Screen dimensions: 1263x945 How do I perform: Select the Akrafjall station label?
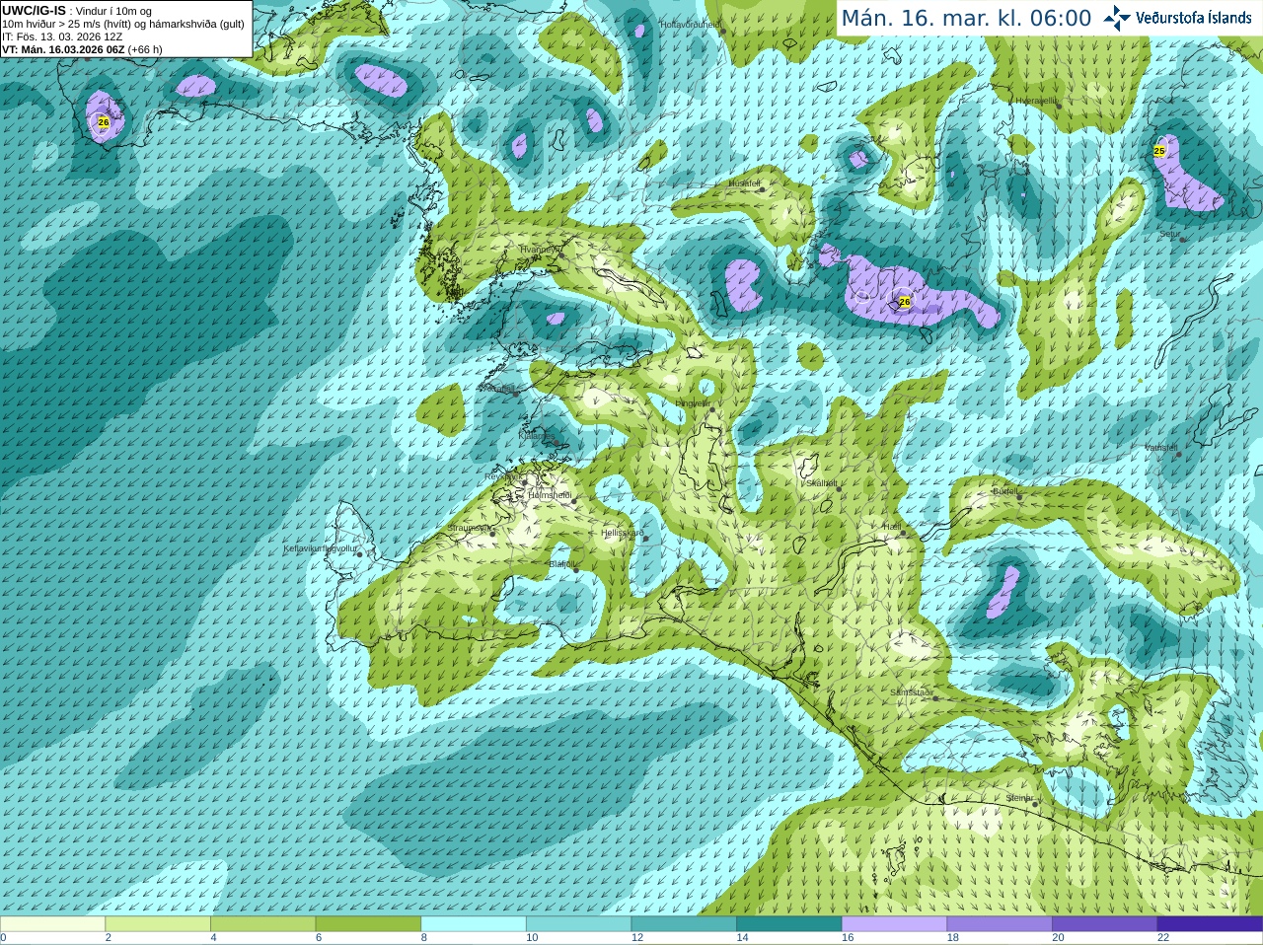point(496,389)
